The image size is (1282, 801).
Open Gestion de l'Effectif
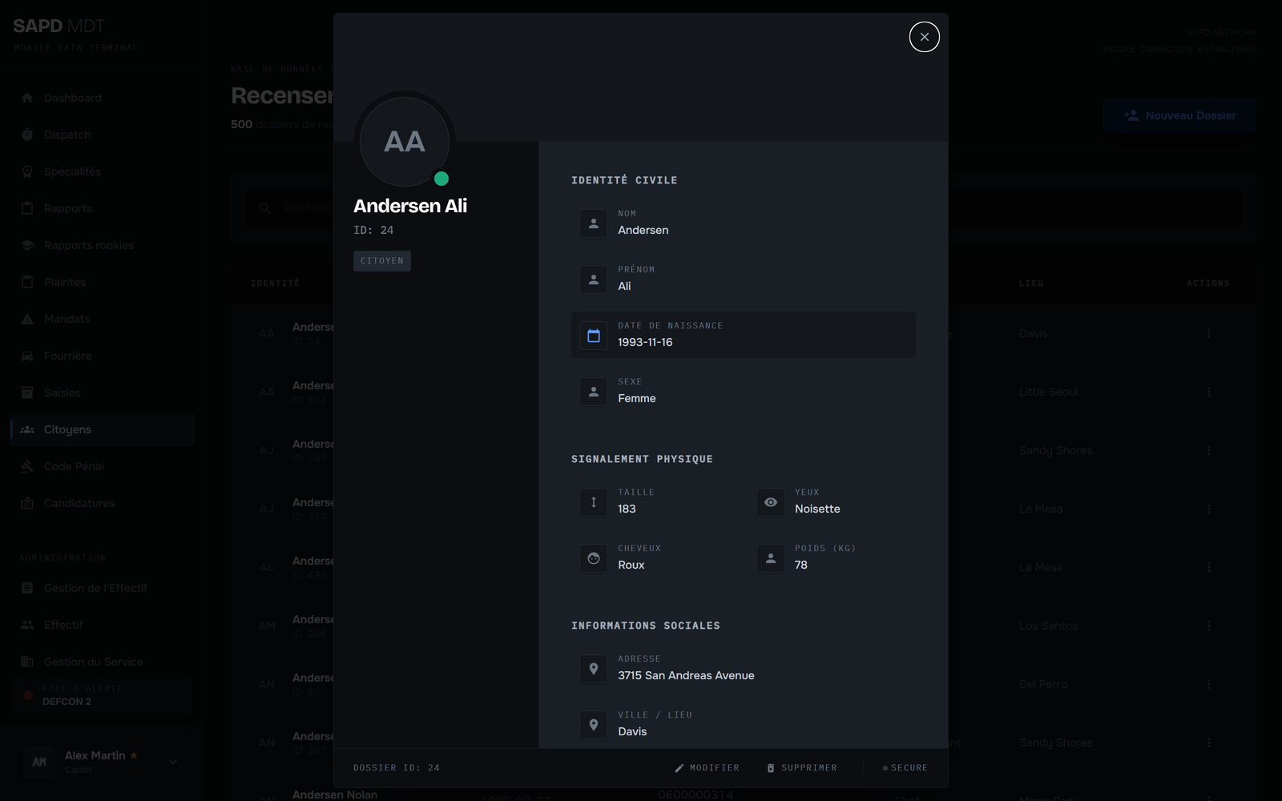[103, 588]
